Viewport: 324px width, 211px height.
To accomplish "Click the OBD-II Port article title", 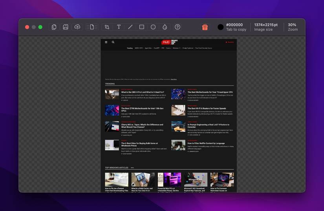I will coord(143,92).
